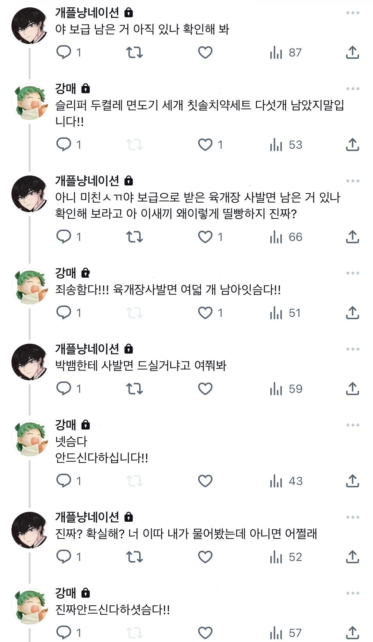Share the '야 보급 남은 거' tweet
This screenshot has height=642, width=373.
coord(352,52)
